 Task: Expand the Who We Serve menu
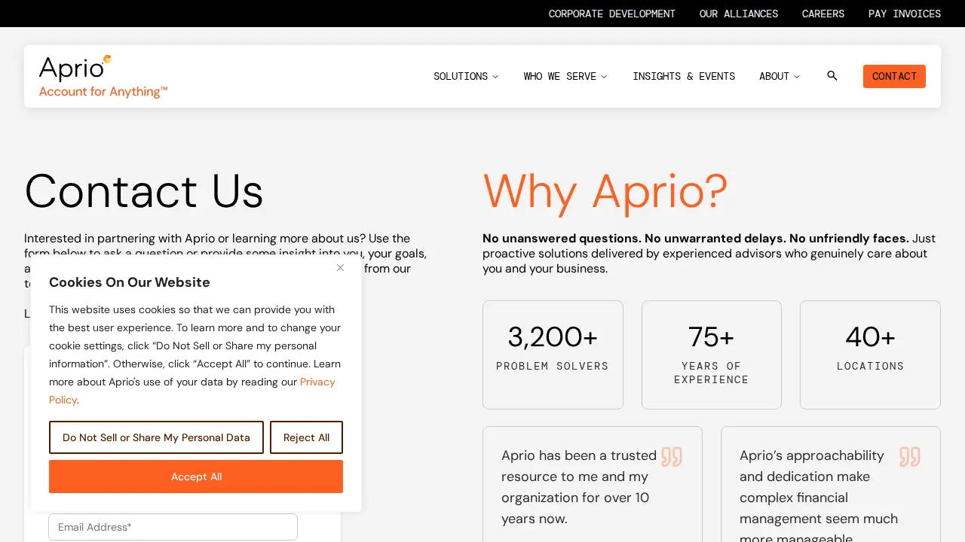coord(565,76)
